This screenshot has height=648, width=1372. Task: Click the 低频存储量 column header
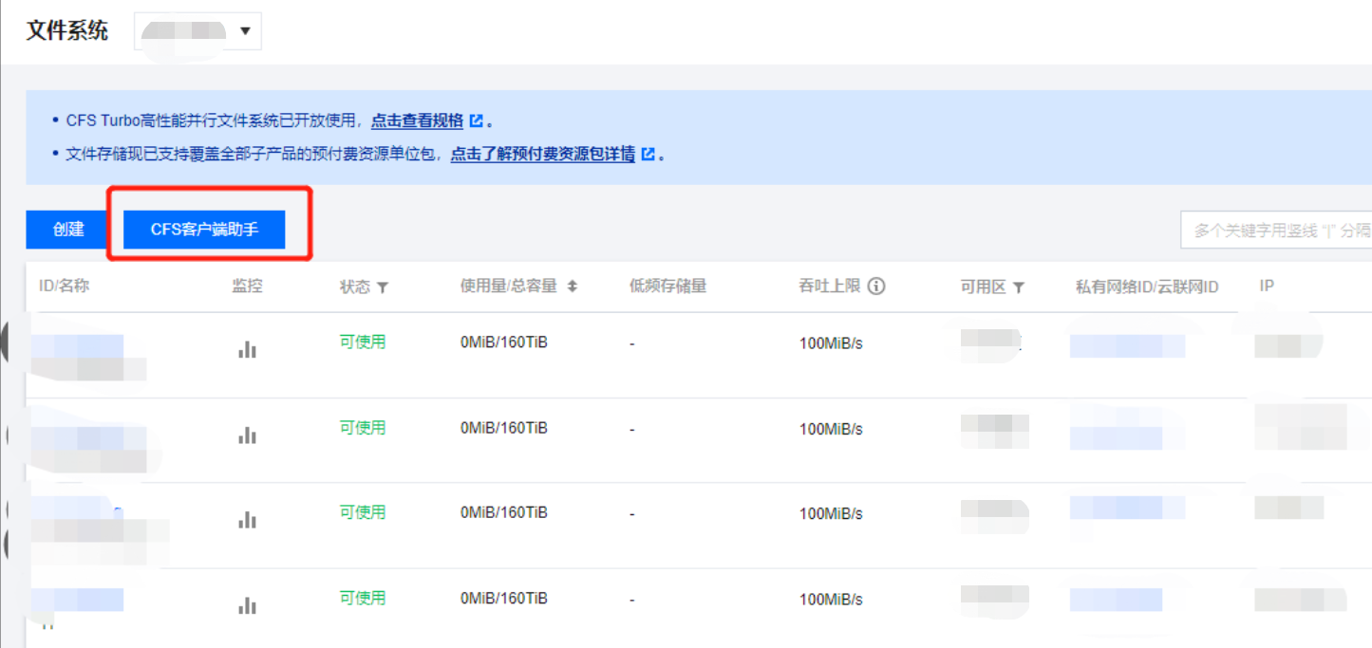667,286
